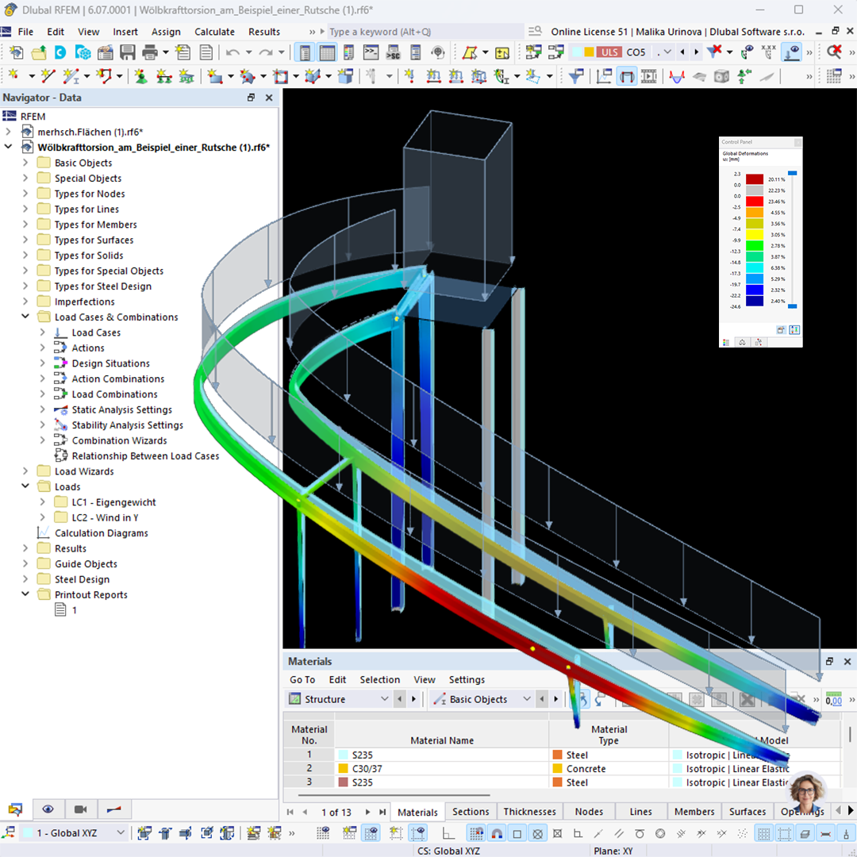This screenshot has height=857, width=857.
Task: Toggle the show results eye button
Action: coord(791,52)
